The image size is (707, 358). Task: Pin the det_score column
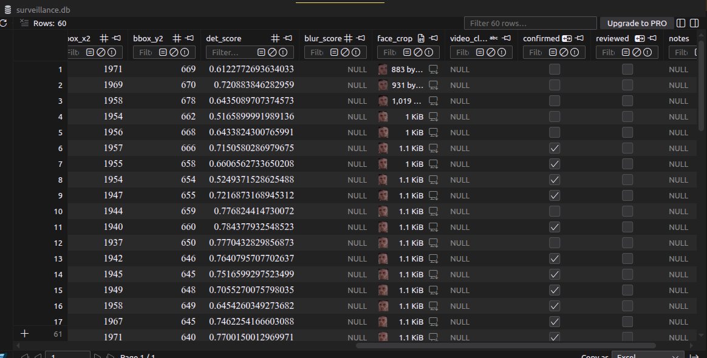288,38
